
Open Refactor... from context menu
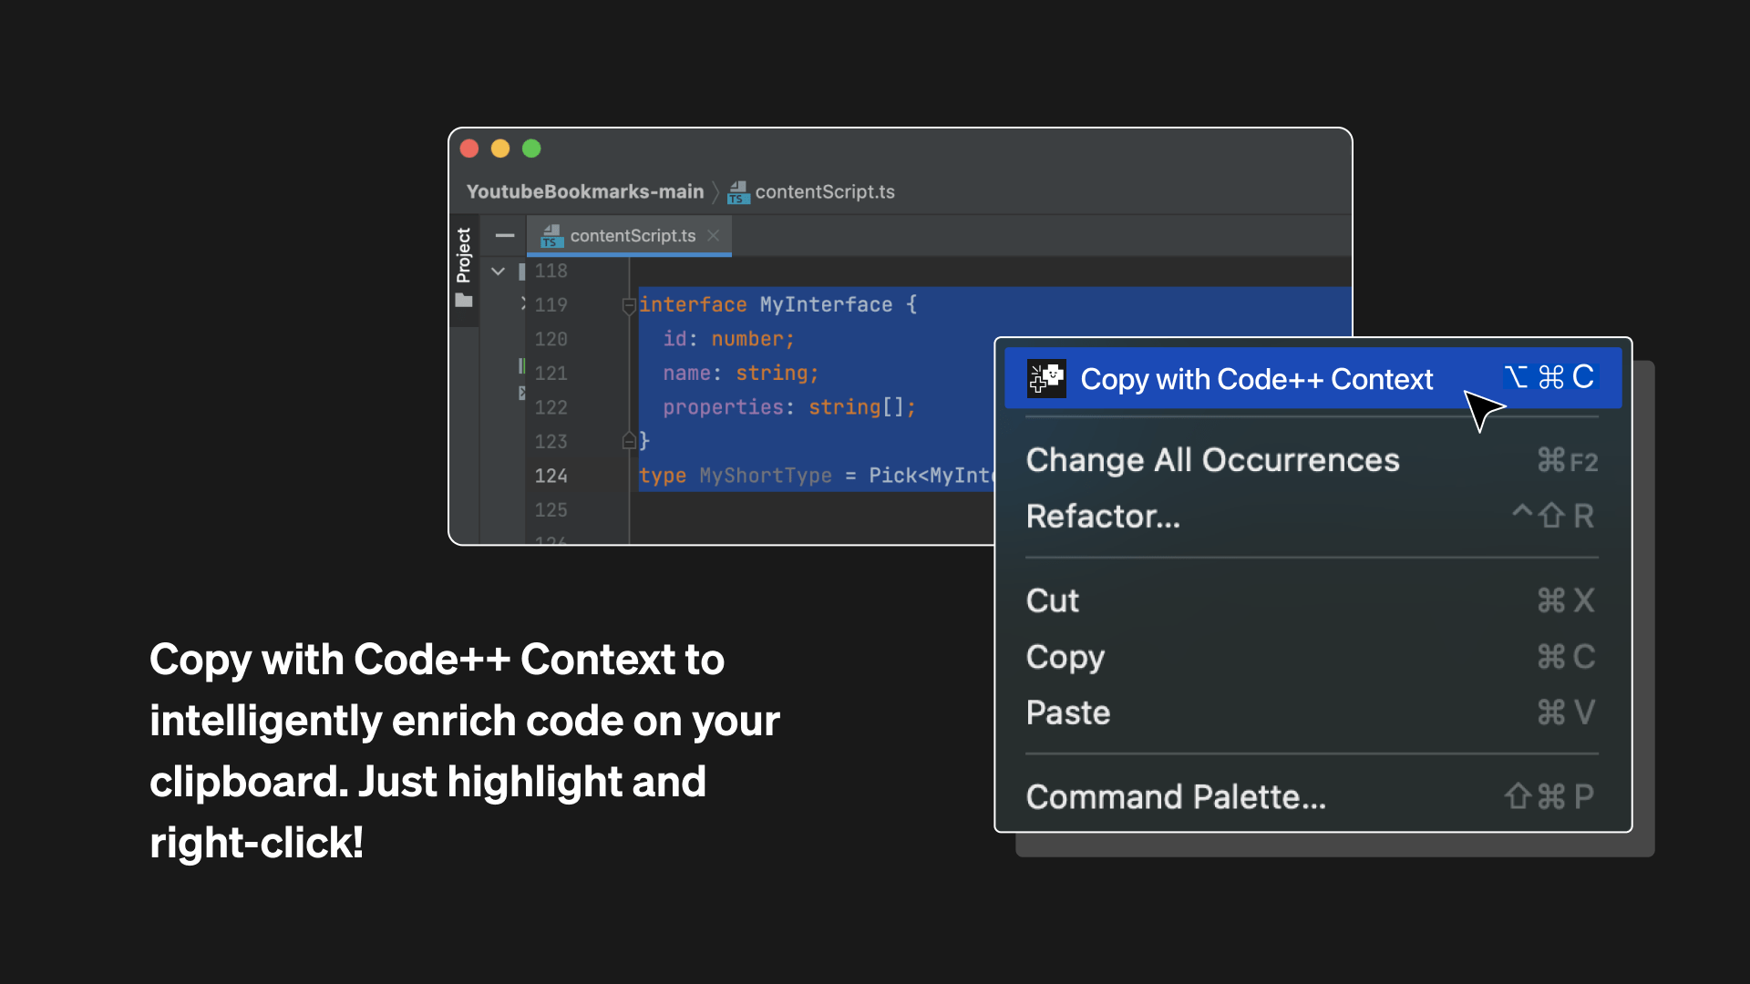click(1103, 517)
